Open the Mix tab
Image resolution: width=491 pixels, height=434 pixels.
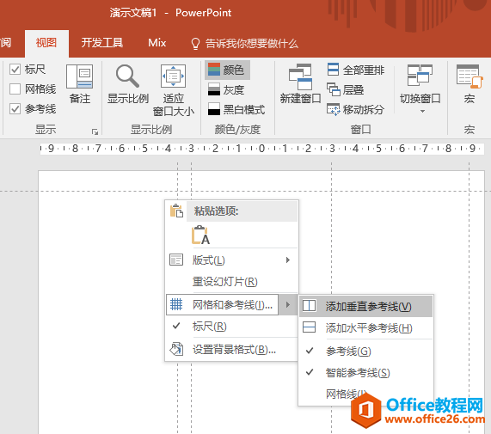click(157, 43)
